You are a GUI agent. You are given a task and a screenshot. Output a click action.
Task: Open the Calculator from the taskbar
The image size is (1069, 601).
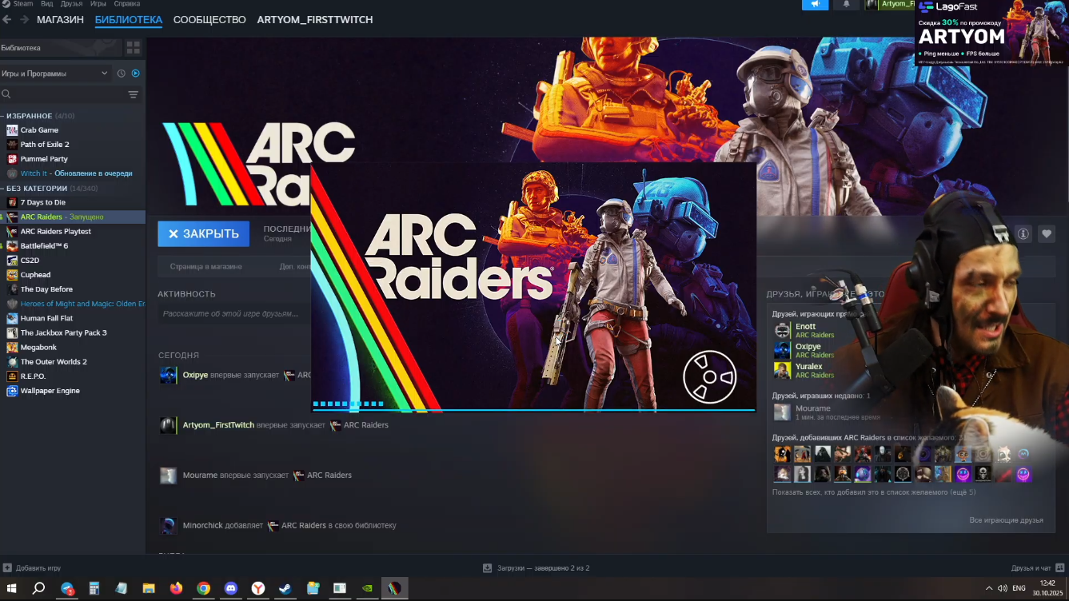pyautogui.click(x=94, y=588)
